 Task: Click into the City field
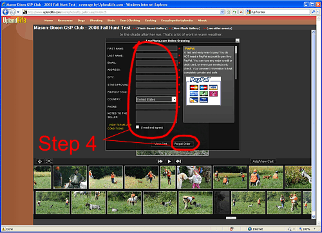click(156, 77)
